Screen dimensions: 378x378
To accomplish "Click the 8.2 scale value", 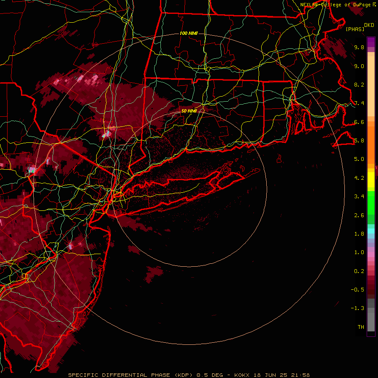I will [359, 84].
